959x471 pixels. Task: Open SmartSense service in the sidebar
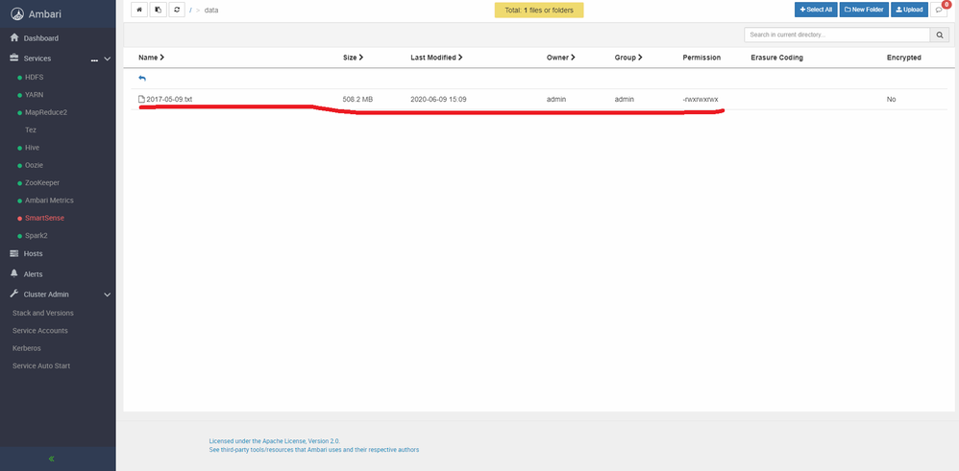tap(44, 218)
